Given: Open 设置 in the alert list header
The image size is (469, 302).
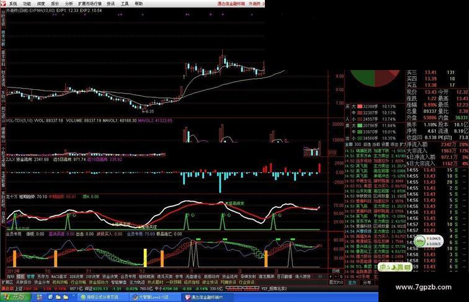Looking at the screenshot, I should point(385,144).
